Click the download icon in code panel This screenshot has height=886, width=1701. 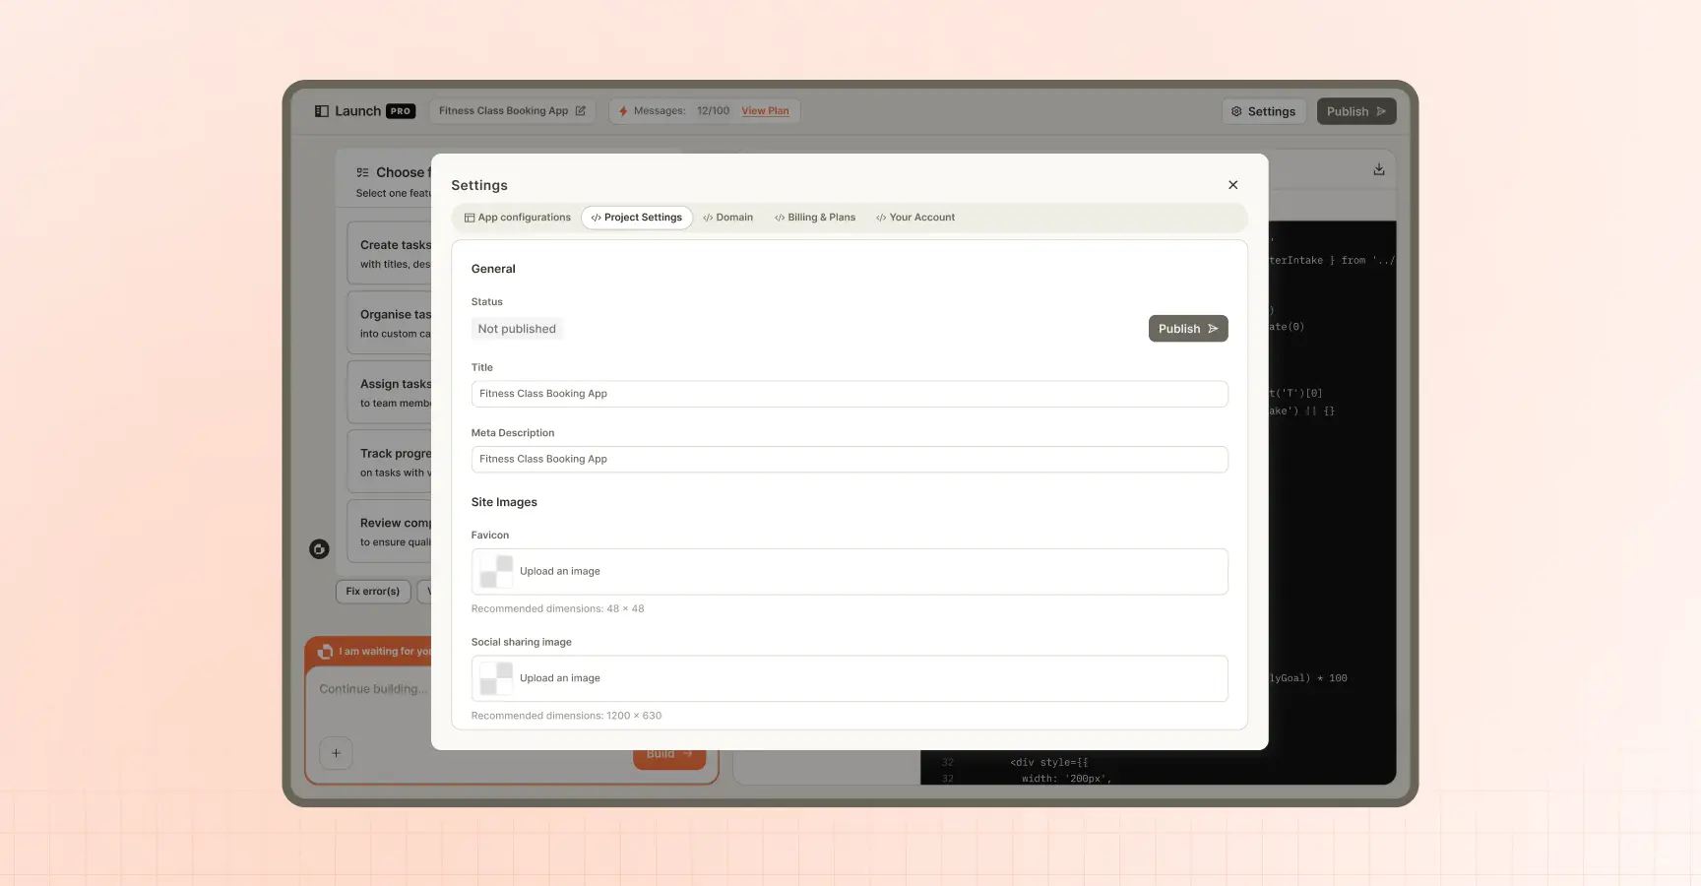[x=1379, y=169]
